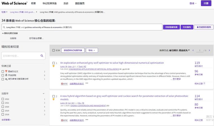Tick the 高被引论文 filter checkbox
The width and height of the screenshot is (214, 126).
(3, 72)
